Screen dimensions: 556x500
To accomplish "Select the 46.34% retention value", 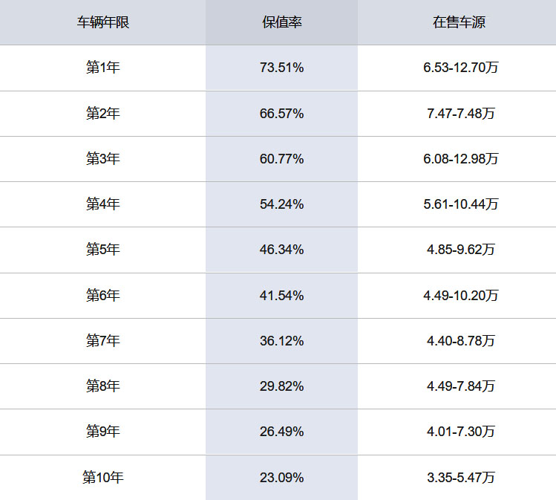I will click(x=281, y=250).
